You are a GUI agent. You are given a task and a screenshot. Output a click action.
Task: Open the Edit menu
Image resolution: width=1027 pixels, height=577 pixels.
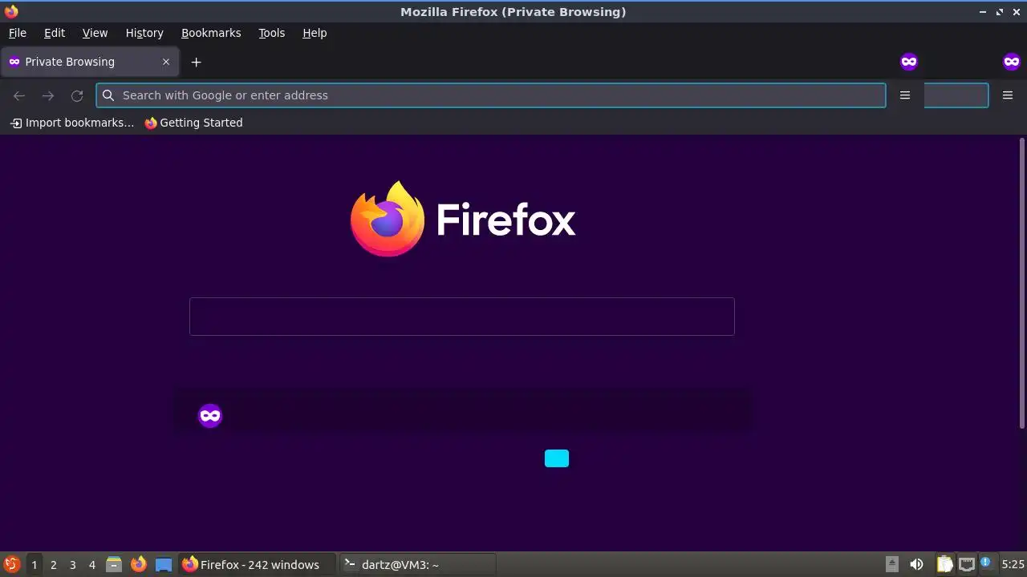coord(55,33)
